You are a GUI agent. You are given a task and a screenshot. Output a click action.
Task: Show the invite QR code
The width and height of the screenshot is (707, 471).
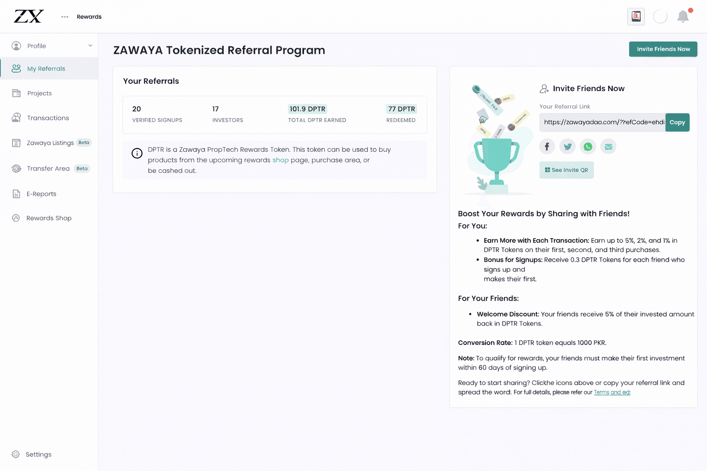point(566,170)
